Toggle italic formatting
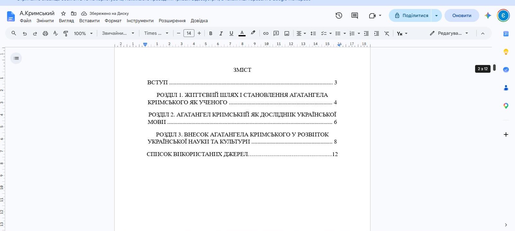This screenshot has height=231, width=515. [221, 33]
